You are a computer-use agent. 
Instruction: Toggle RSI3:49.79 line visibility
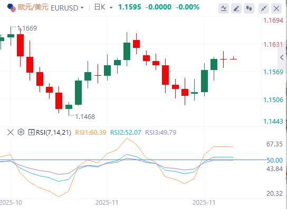pyautogui.click(x=160, y=132)
